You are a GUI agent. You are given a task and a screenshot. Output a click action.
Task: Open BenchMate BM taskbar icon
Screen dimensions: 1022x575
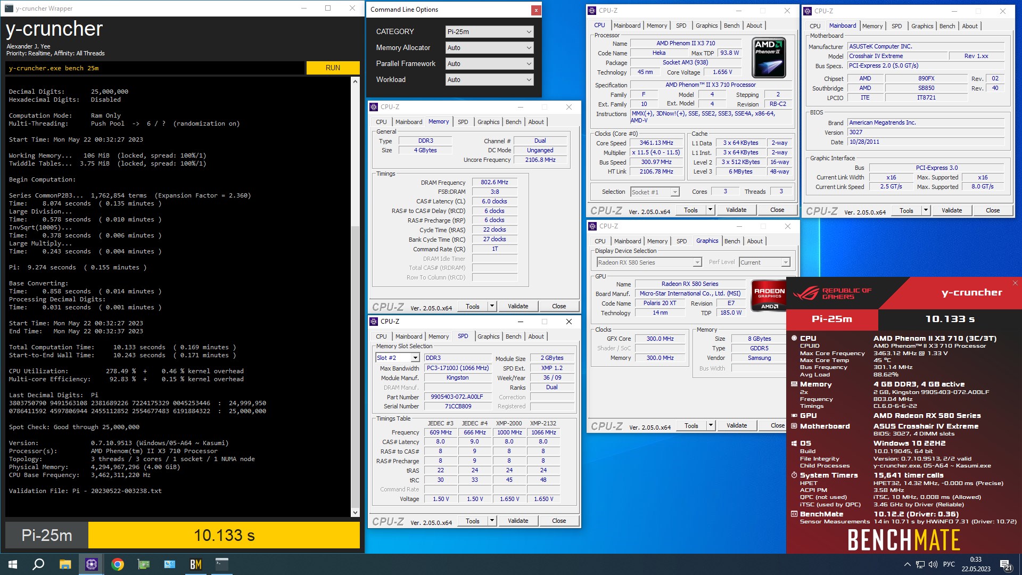click(x=196, y=564)
